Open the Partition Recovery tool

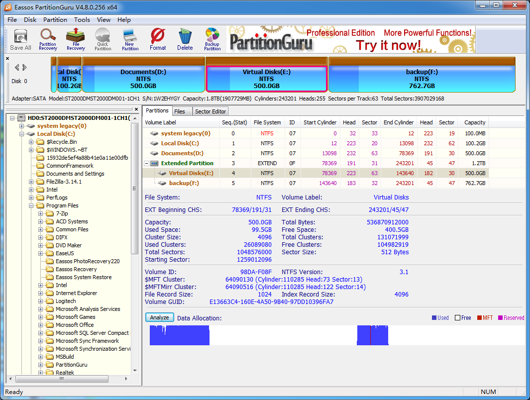[48, 40]
